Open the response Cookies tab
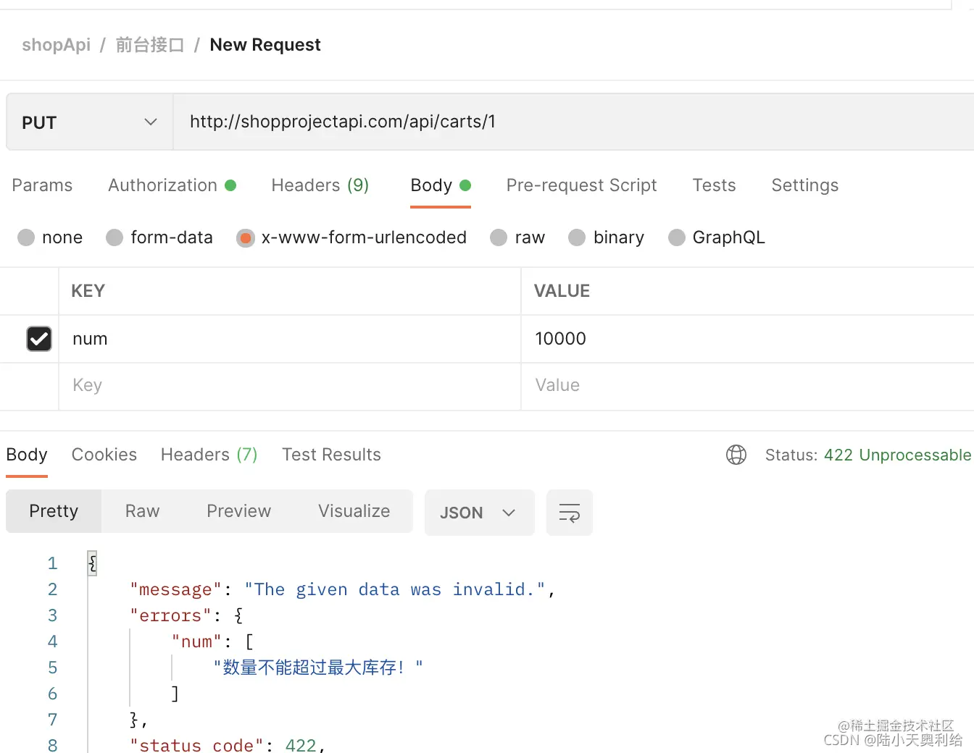974x753 pixels. [x=104, y=455]
